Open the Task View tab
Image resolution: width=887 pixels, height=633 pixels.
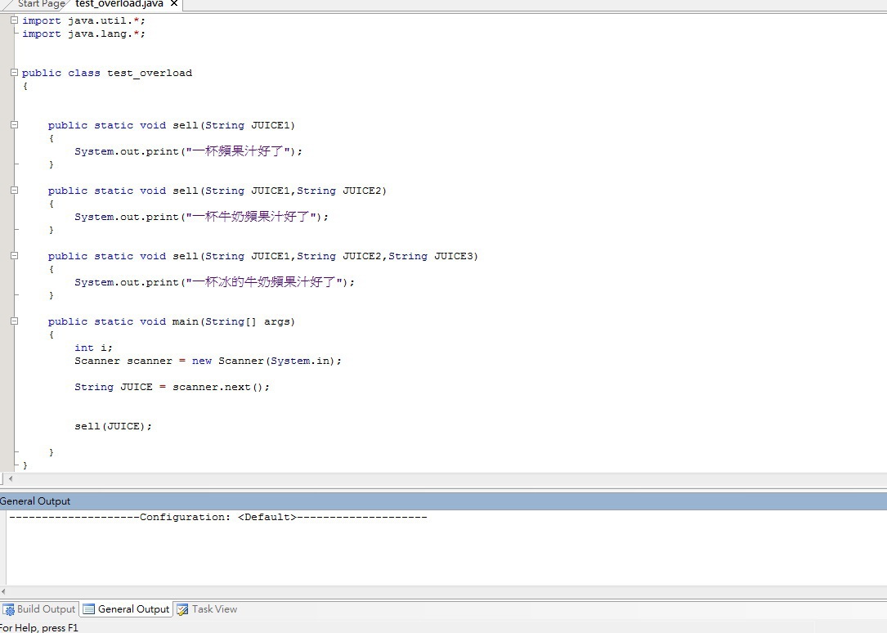click(207, 609)
